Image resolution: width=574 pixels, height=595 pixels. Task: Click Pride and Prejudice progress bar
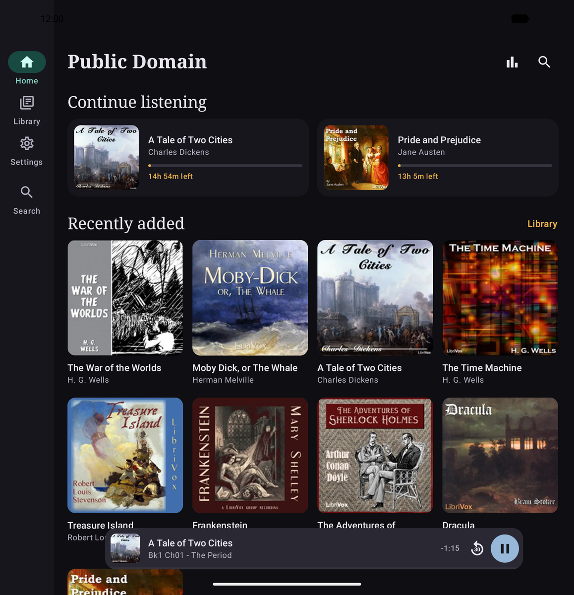[x=475, y=166]
